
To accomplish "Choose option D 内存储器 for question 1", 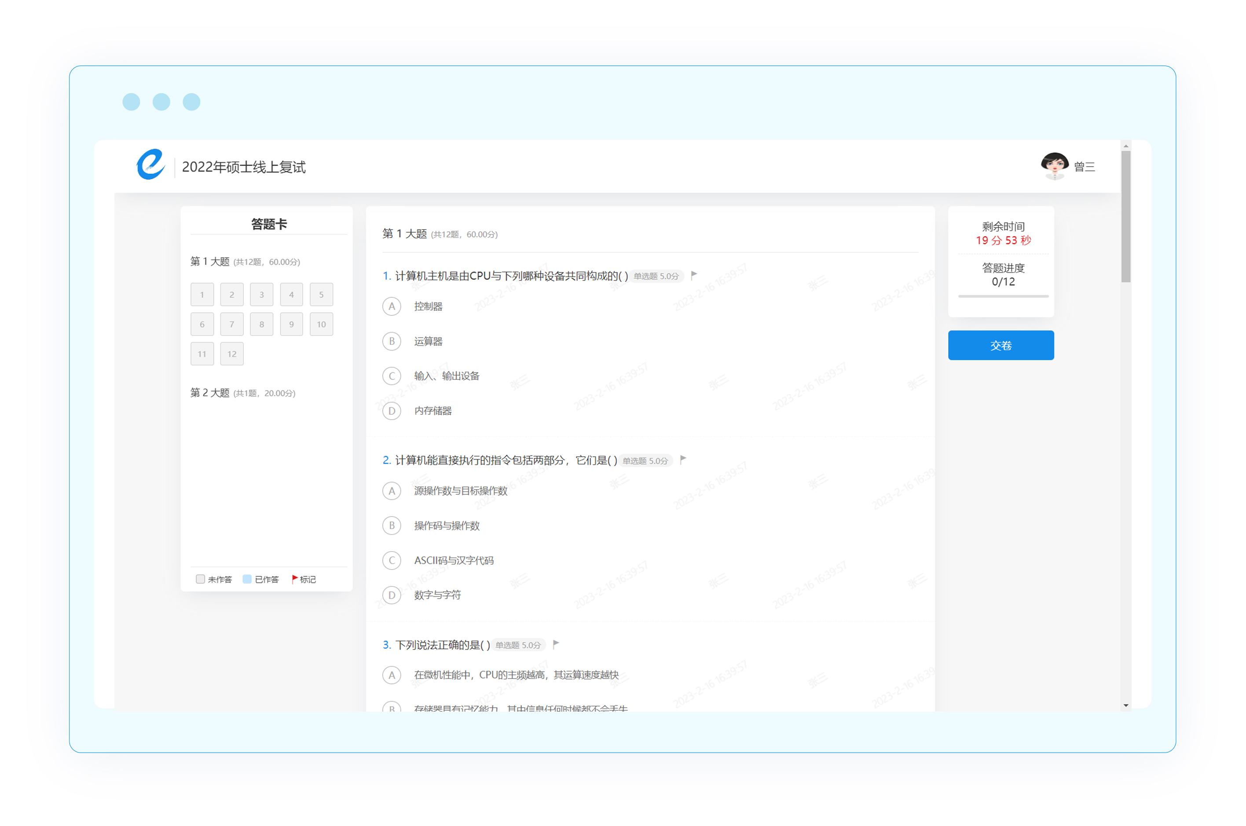I will (392, 410).
